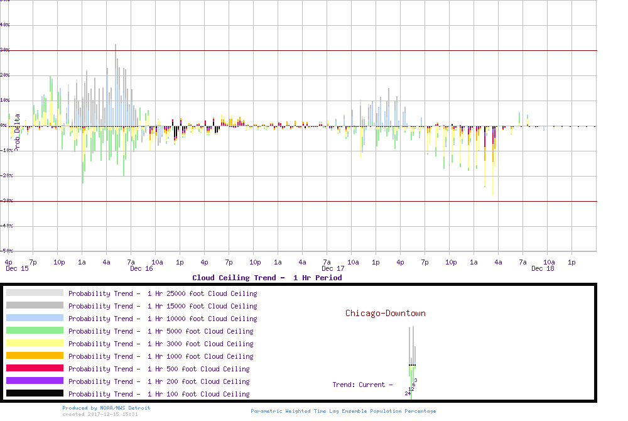The image size is (628, 421).
Task: Click the Dec 16 date marker on the time axis
Action: click(141, 269)
